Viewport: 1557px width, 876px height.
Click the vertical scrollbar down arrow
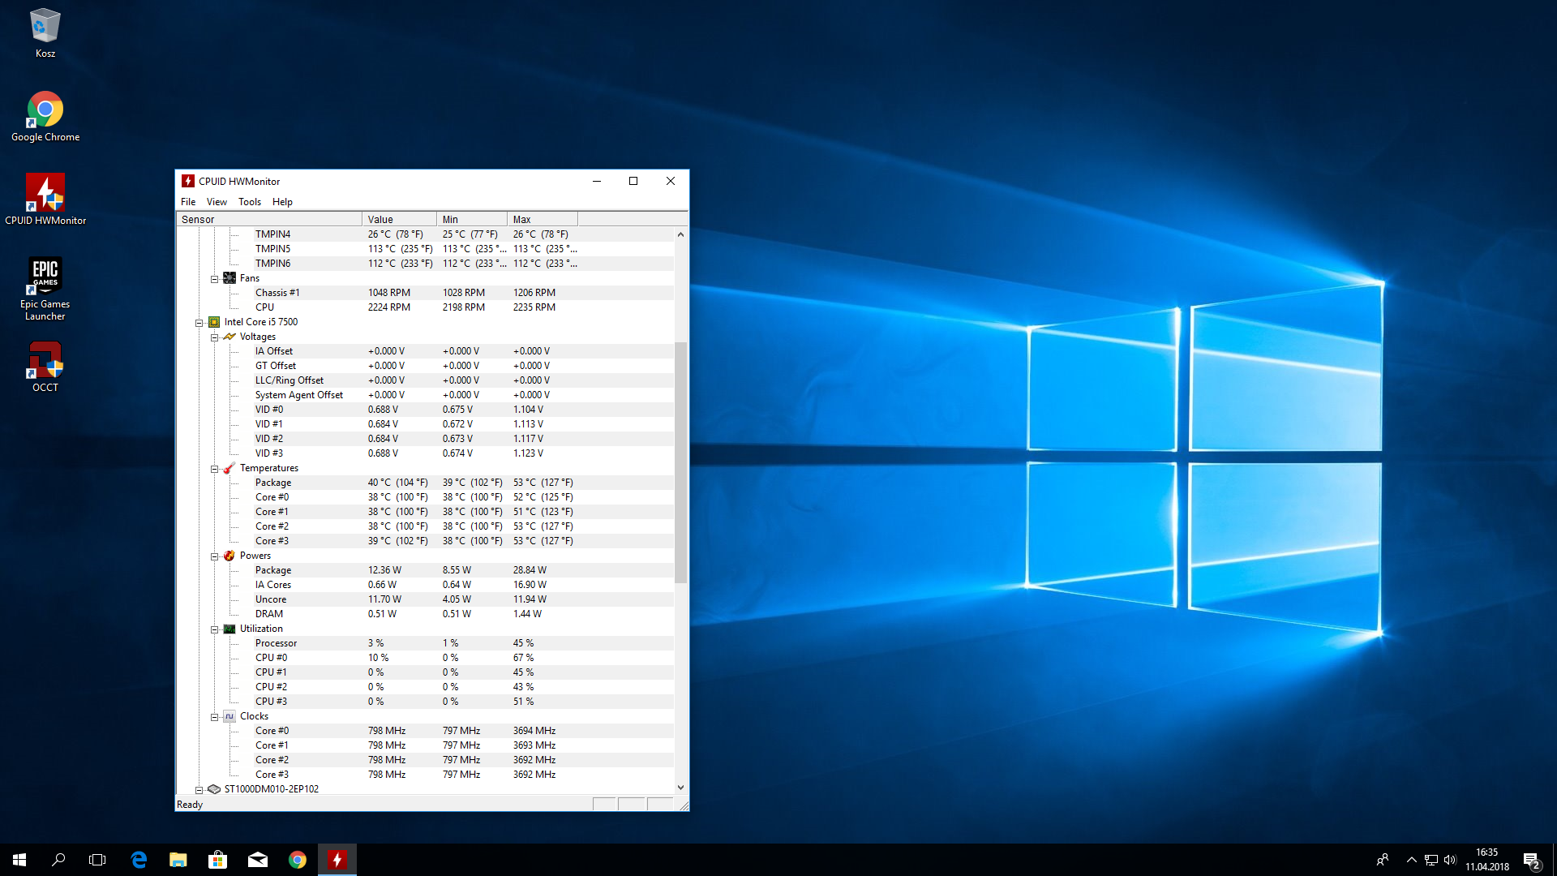coord(680,788)
